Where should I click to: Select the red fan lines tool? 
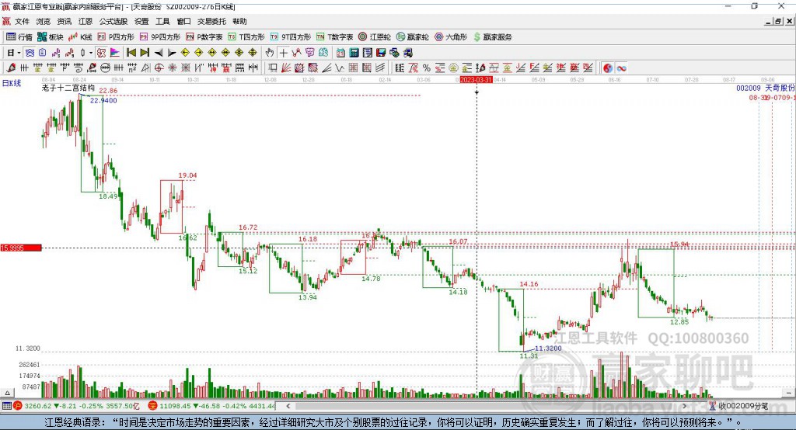click(286, 68)
